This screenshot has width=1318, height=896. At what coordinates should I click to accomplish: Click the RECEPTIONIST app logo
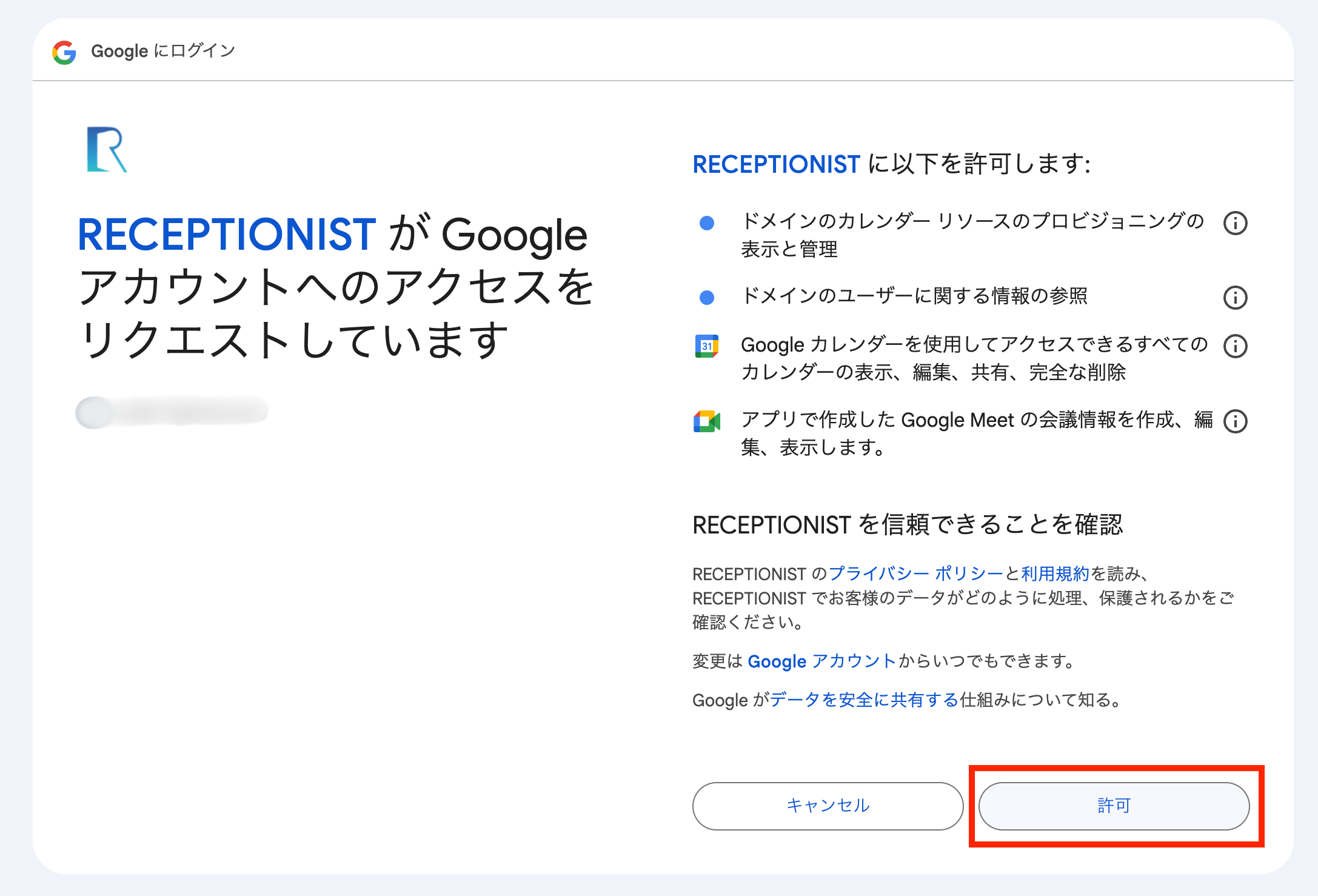(x=107, y=150)
